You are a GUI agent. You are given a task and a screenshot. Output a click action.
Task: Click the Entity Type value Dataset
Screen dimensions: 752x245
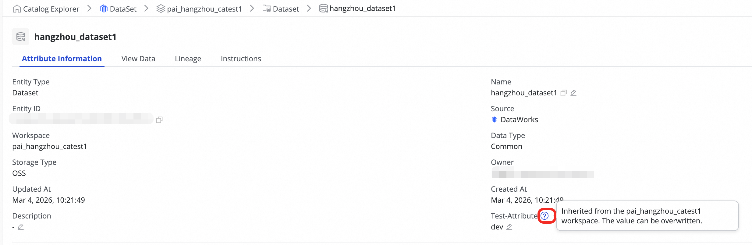[25, 93]
